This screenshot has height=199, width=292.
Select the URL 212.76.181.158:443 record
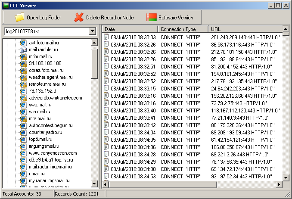click(192, 52)
